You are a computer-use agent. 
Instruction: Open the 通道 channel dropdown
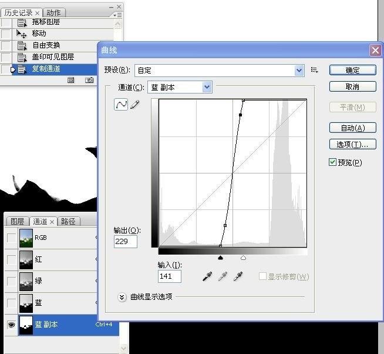207,87
